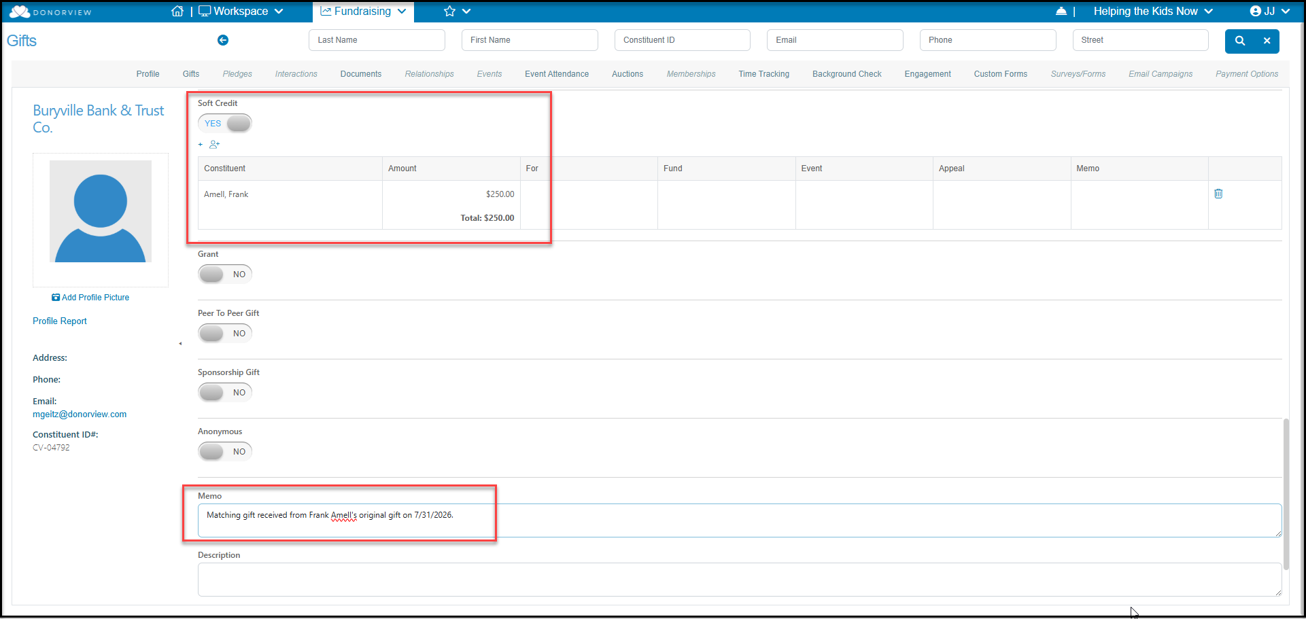
Task: Toggle the Anonymous switch
Action: 225,452
